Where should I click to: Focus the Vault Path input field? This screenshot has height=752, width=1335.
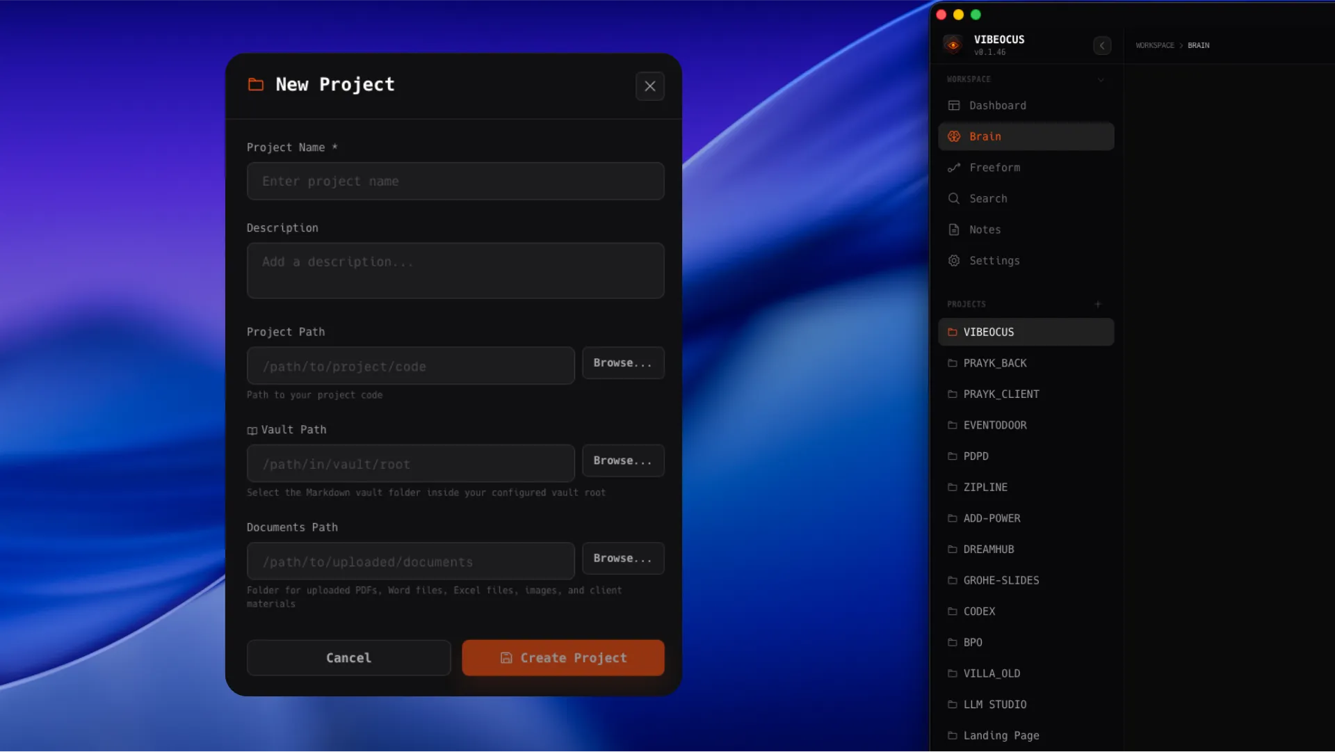coord(411,464)
